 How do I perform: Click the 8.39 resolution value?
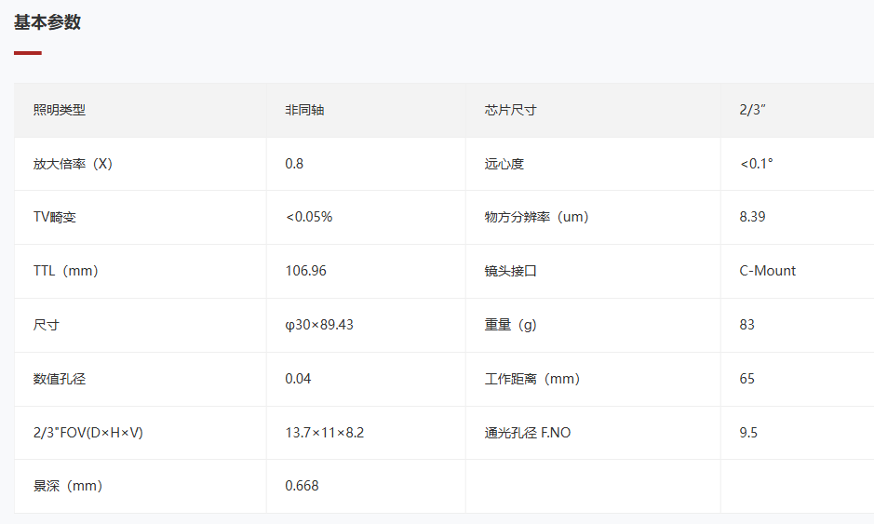[752, 217]
